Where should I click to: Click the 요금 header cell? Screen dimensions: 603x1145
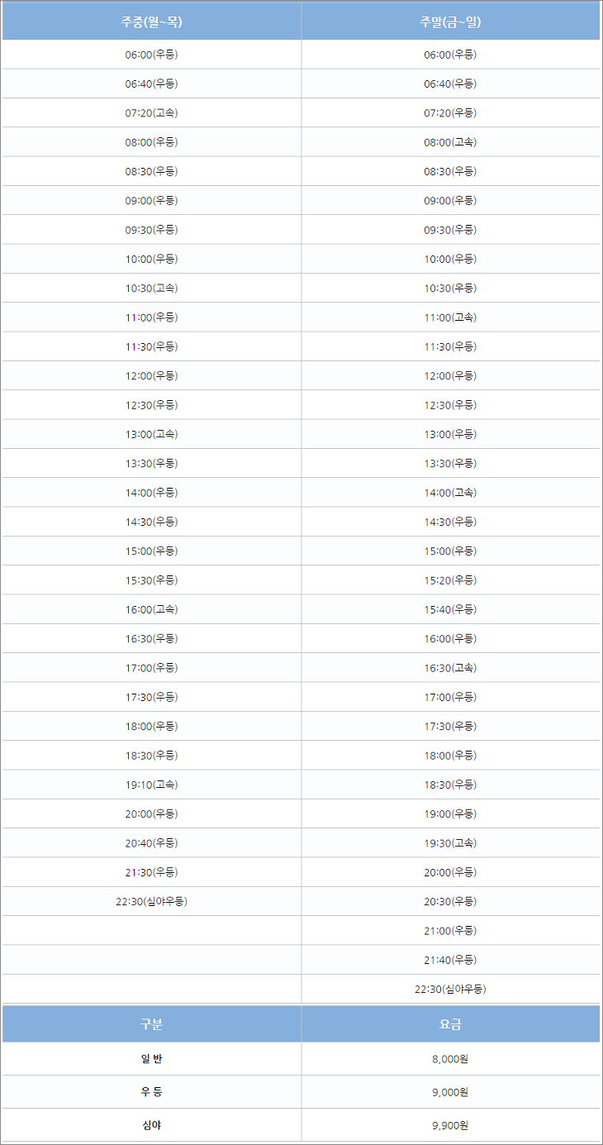(450, 1024)
